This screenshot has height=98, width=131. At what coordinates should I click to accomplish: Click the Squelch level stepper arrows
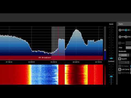128,62
